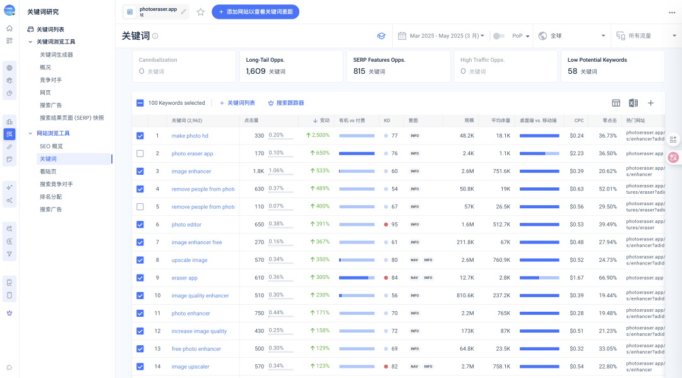
Task: Check the 'photo eraser app' row checkbox
Action: point(140,153)
